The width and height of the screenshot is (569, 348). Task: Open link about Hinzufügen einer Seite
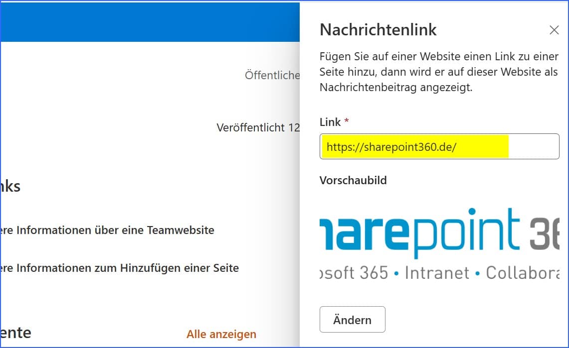120,268
